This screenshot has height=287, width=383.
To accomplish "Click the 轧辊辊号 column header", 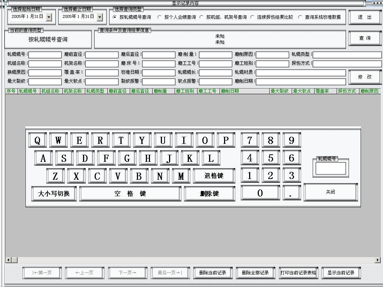I will pyautogui.click(x=28, y=91).
